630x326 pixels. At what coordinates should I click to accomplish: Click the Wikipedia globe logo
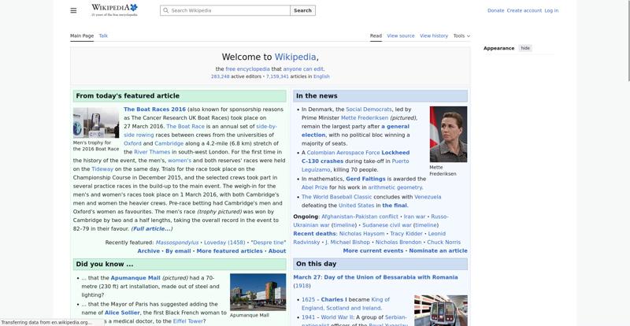click(x=114, y=10)
